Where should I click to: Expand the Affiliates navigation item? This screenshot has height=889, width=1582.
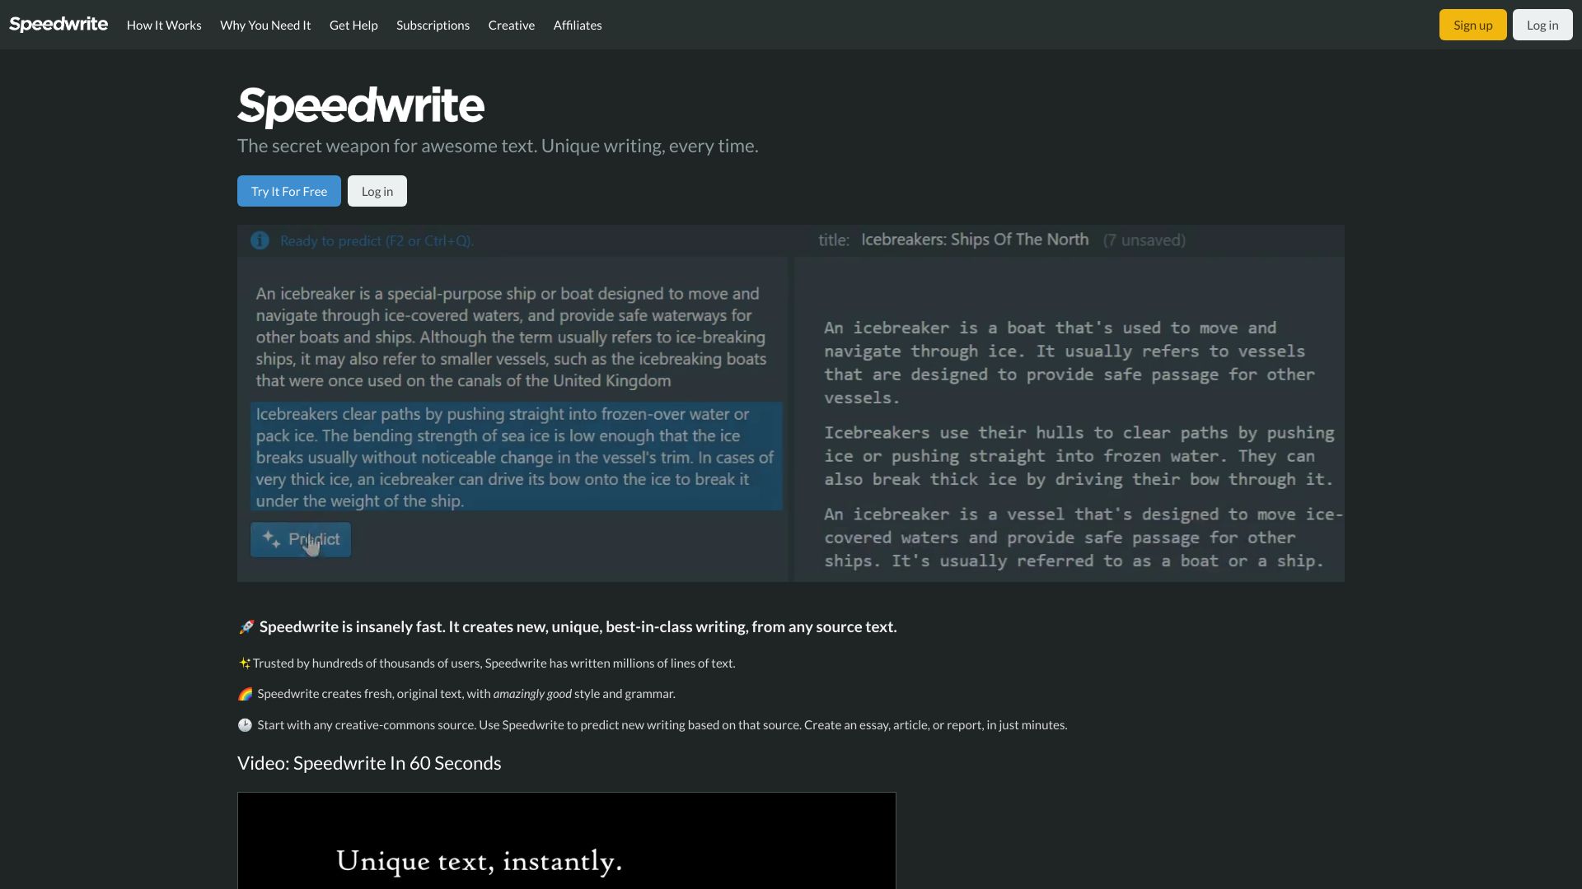pos(577,24)
